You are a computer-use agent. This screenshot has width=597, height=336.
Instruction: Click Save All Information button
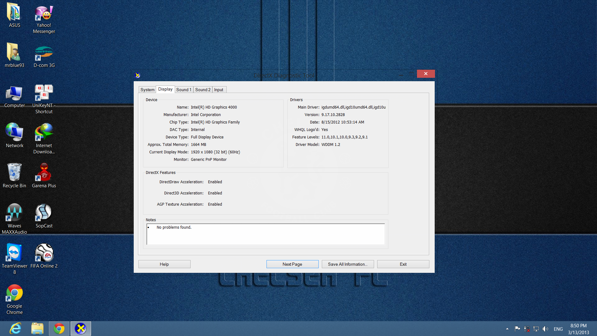tap(348, 264)
